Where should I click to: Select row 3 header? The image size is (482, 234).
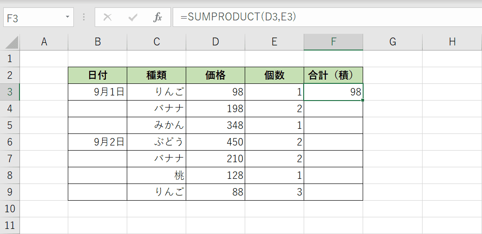pos(10,92)
